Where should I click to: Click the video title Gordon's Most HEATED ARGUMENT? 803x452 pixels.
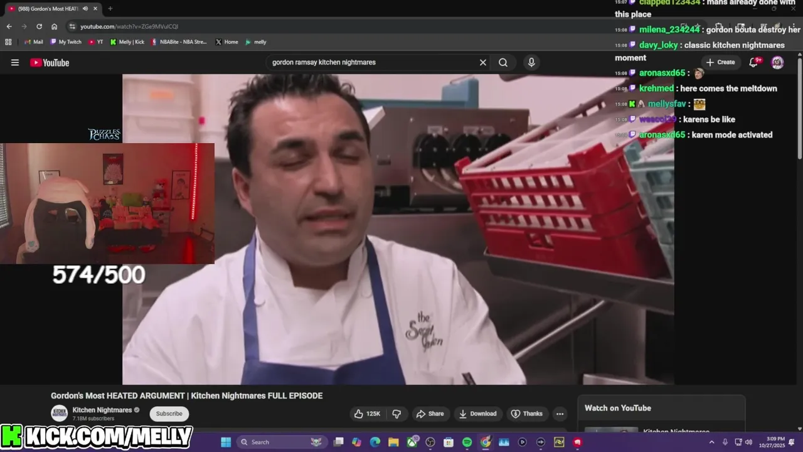[x=187, y=395]
